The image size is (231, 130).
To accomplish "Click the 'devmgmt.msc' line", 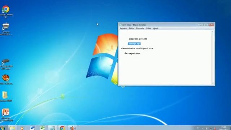I will 132,53.
